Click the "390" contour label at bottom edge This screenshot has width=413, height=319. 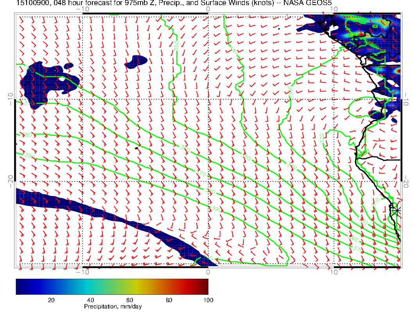tap(208, 258)
